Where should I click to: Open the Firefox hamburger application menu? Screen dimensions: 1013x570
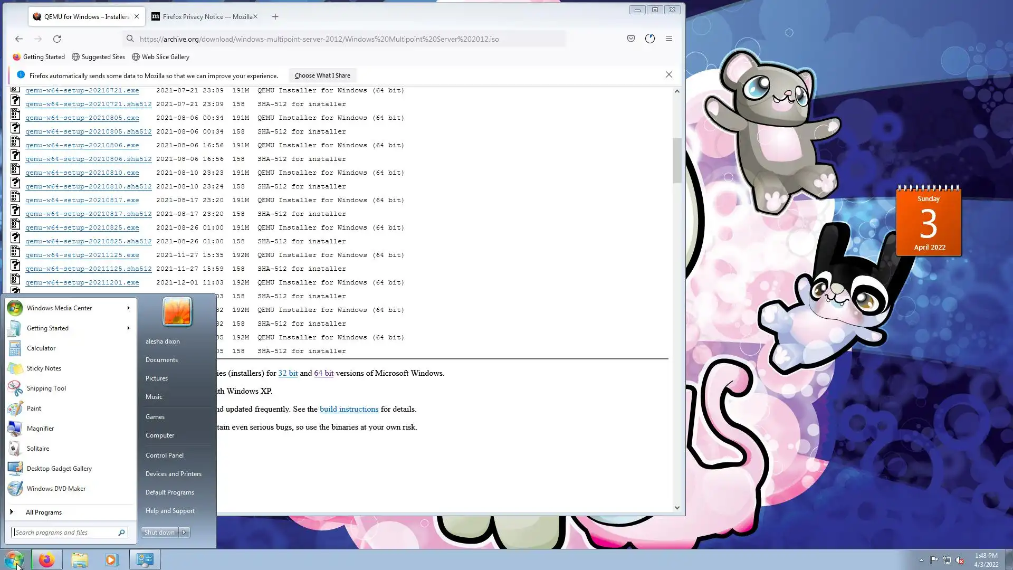pos(668,39)
